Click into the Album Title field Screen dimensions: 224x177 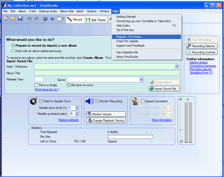pyautogui.click(x=107, y=73)
